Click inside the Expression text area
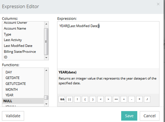165x122 pixels. (108, 45)
